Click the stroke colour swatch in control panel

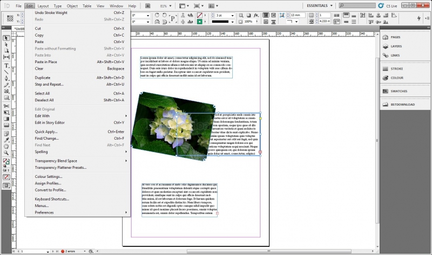tap(200, 16)
